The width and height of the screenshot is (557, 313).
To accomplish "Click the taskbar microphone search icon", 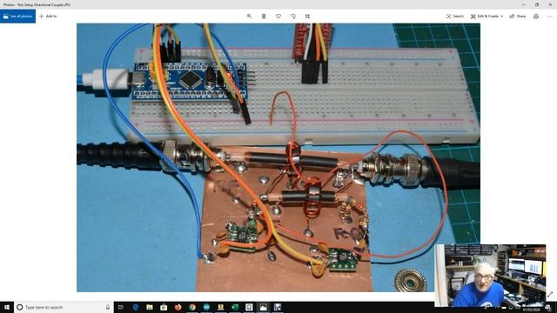I will pos(108,307).
